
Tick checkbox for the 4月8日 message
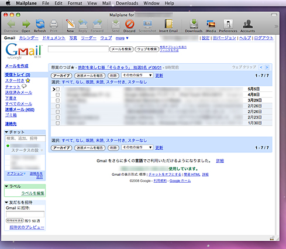[x=58, y=95]
